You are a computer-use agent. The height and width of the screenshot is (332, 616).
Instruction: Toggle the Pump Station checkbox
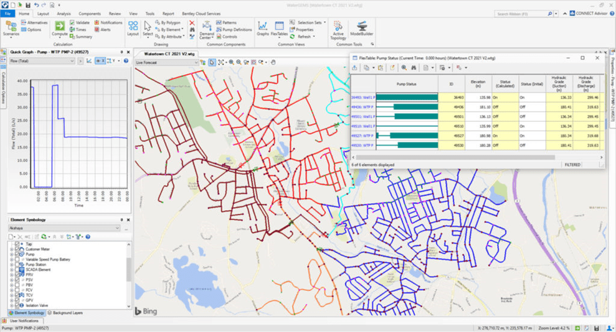(17, 264)
